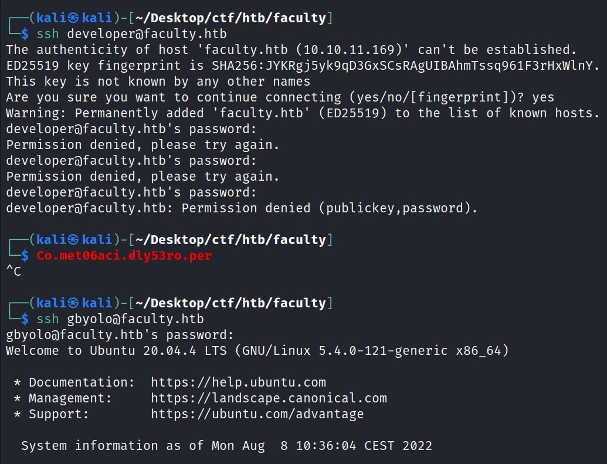
Task: Click the ssh developer@faculty.htb command
Action: coord(131,34)
